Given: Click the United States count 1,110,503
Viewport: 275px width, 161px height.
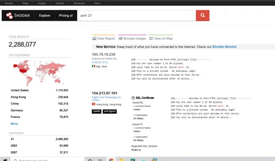Looking at the screenshot, I should point(62,90).
